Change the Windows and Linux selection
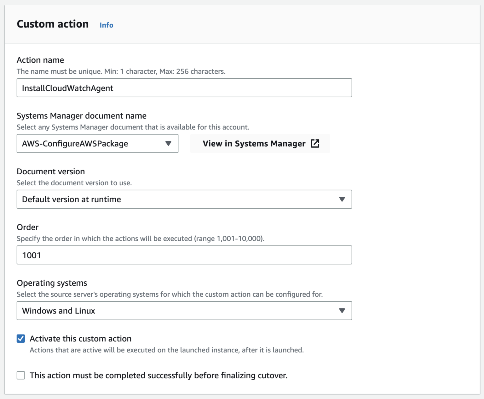The width and height of the screenshot is (484, 399). click(184, 311)
